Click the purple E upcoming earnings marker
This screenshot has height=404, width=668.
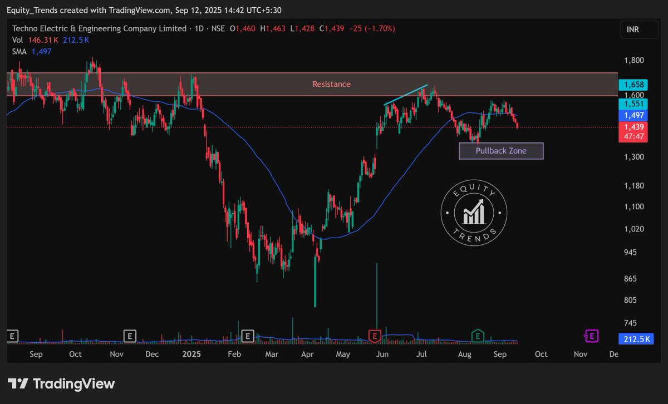(x=591, y=336)
